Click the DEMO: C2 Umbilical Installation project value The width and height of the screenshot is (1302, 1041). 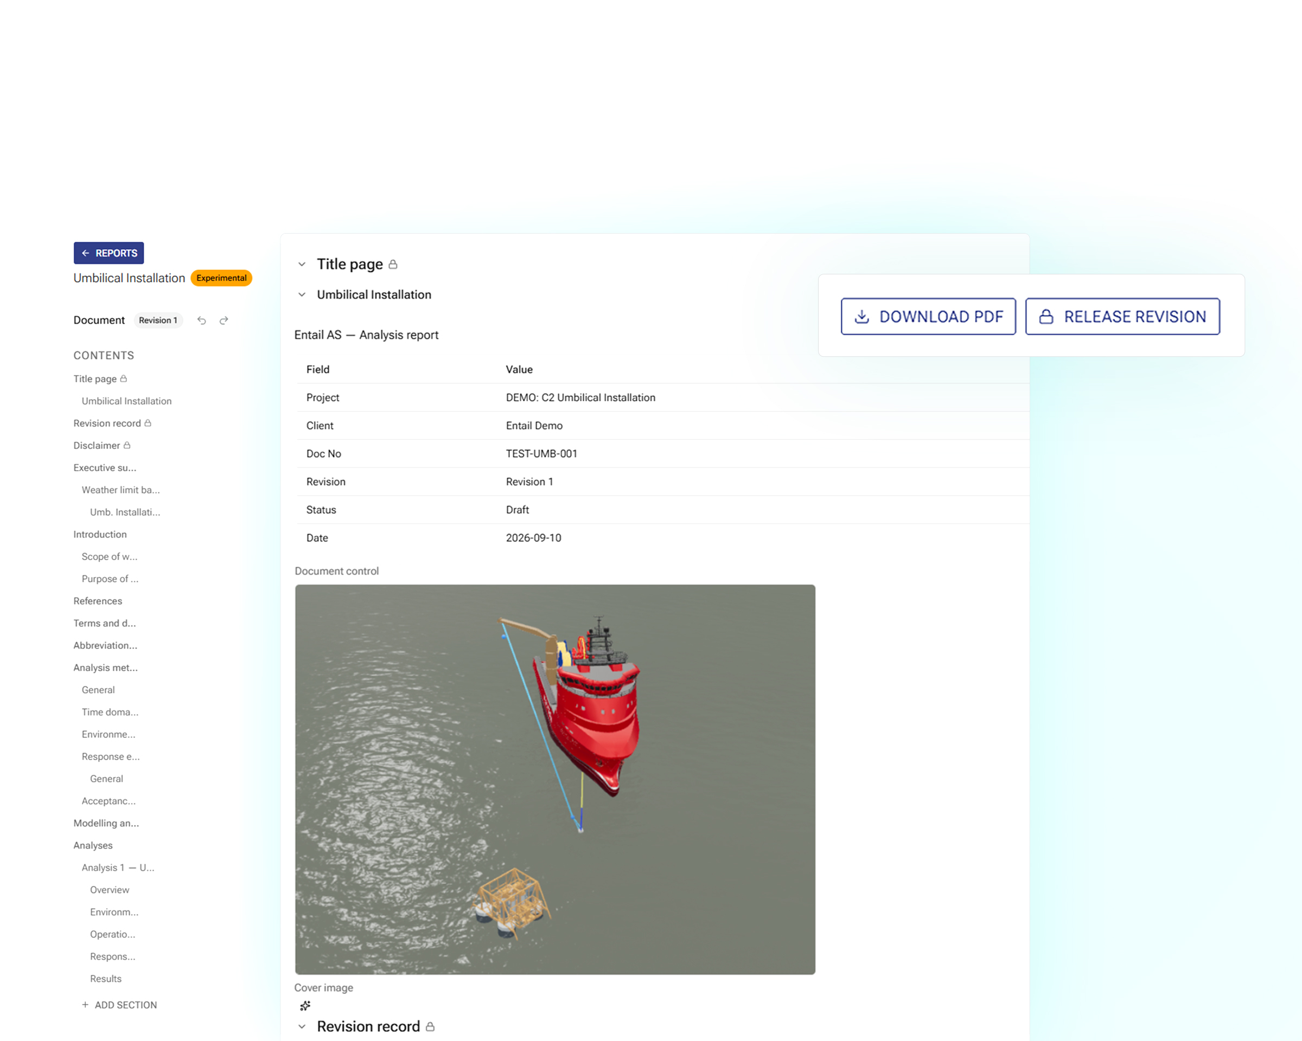point(580,397)
